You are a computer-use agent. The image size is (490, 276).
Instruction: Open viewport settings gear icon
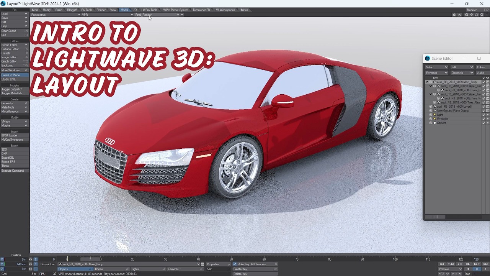click(x=454, y=15)
